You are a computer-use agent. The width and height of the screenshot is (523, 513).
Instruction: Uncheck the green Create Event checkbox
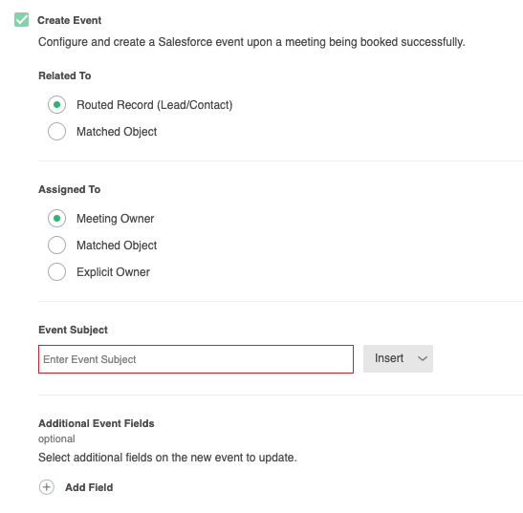[21, 20]
